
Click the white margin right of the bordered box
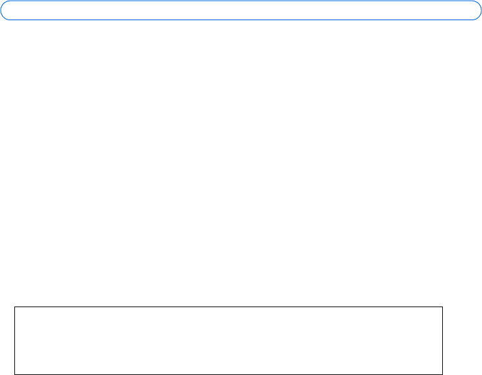pyautogui.click(x=462, y=340)
